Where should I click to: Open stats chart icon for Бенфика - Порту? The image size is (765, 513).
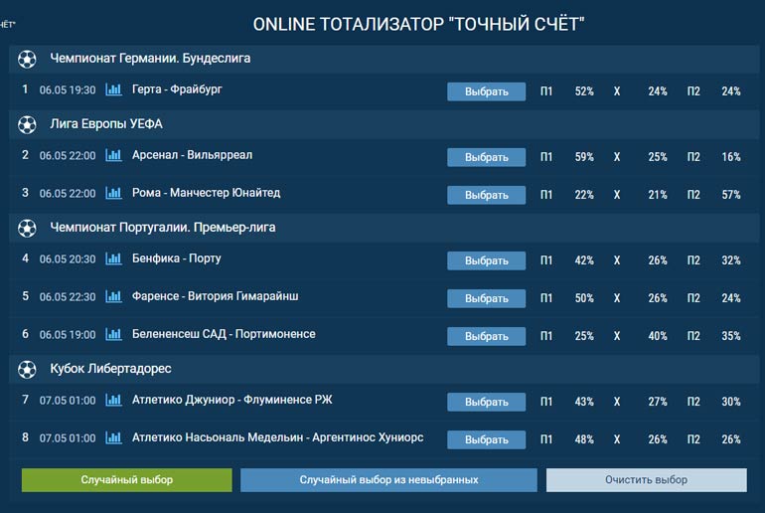click(x=113, y=259)
